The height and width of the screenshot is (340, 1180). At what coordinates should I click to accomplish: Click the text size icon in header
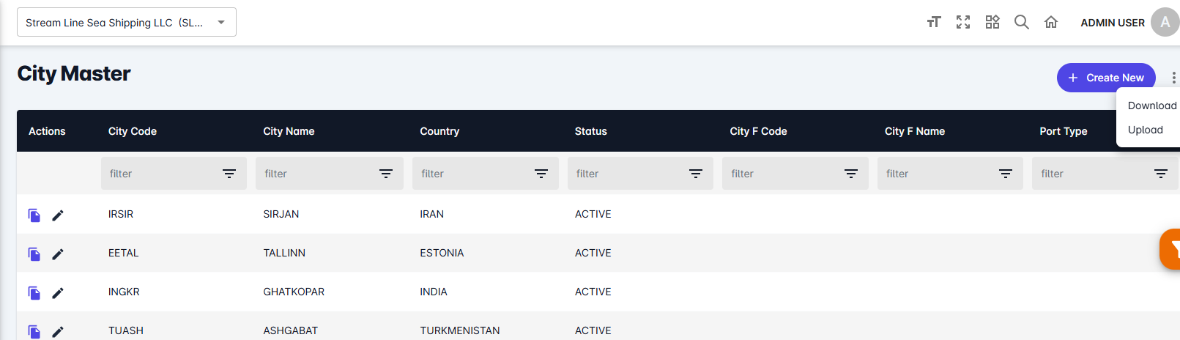[933, 22]
